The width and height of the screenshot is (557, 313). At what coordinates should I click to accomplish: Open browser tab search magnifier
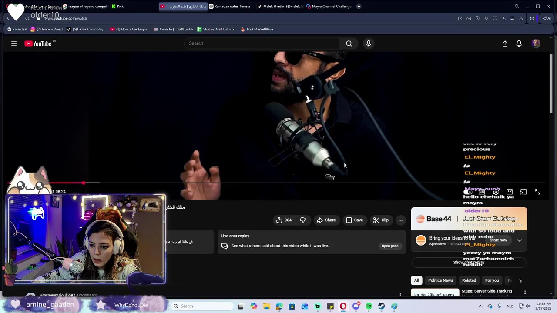point(517,7)
